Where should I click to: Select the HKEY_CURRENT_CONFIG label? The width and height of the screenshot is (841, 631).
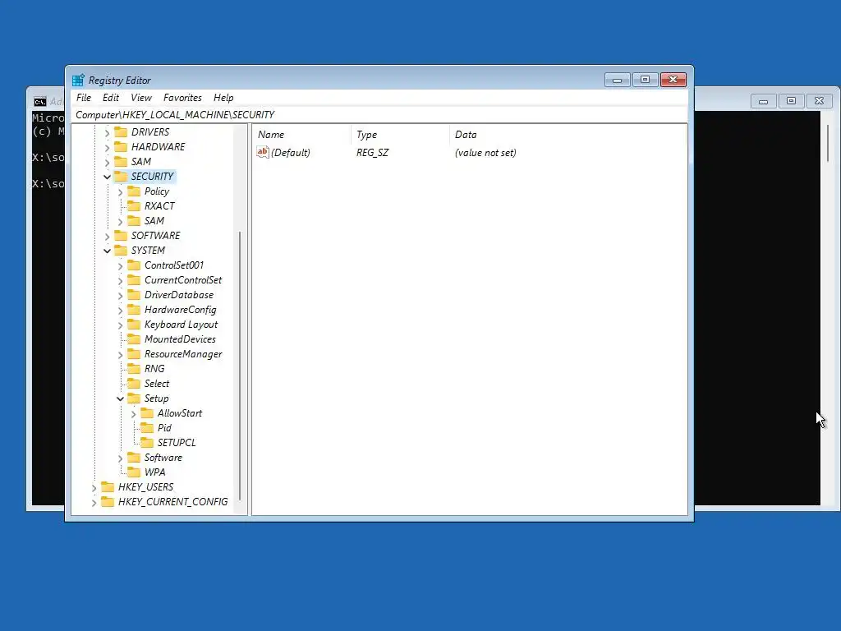coord(172,502)
